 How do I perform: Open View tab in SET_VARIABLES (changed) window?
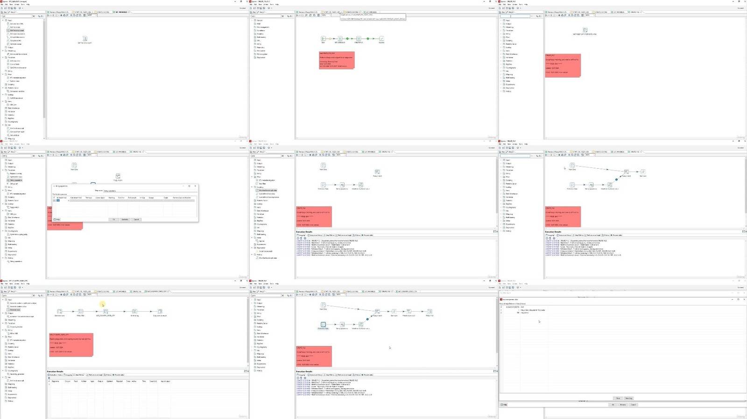pyautogui.click(x=5, y=12)
